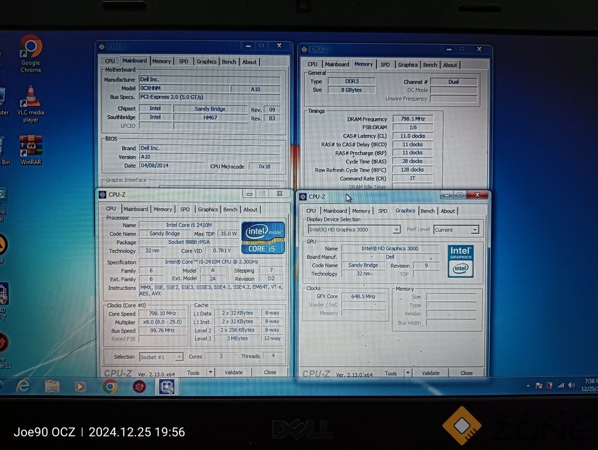Click the Chrome icon in the taskbar

[x=110, y=387]
